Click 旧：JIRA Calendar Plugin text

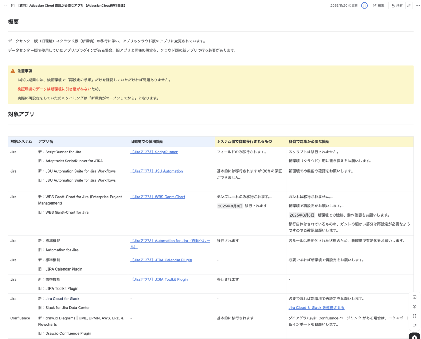tap(60, 269)
